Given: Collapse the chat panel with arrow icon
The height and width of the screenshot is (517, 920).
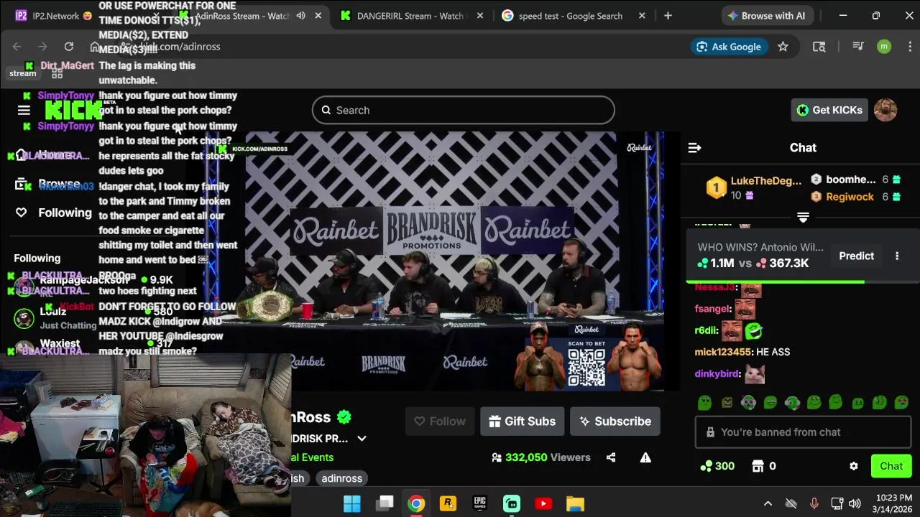Looking at the screenshot, I should click(x=694, y=148).
